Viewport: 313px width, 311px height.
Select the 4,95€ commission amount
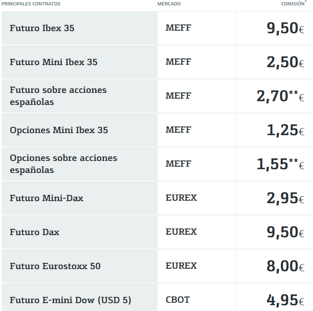[x=285, y=300]
